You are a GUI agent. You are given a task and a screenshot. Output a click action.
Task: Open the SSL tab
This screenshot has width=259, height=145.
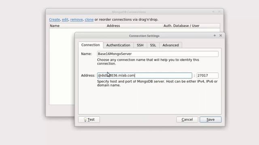(x=153, y=45)
